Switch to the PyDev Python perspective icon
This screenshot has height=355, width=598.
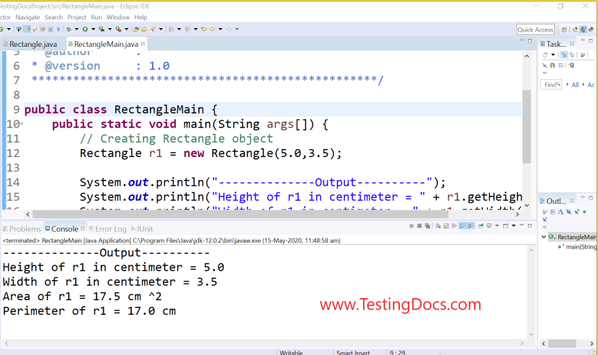point(591,30)
